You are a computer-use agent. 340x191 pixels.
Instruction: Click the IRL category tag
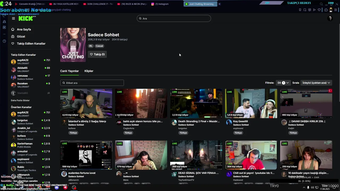click(x=91, y=46)
